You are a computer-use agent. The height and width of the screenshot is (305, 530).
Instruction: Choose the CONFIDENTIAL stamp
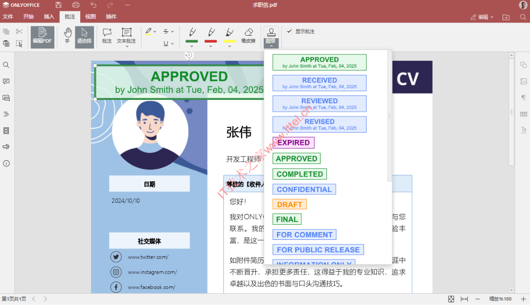[304, 189]
